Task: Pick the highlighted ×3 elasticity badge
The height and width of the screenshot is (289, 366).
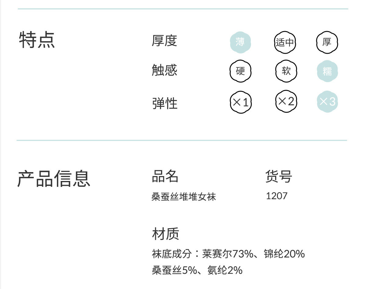Action: point(327,101)
